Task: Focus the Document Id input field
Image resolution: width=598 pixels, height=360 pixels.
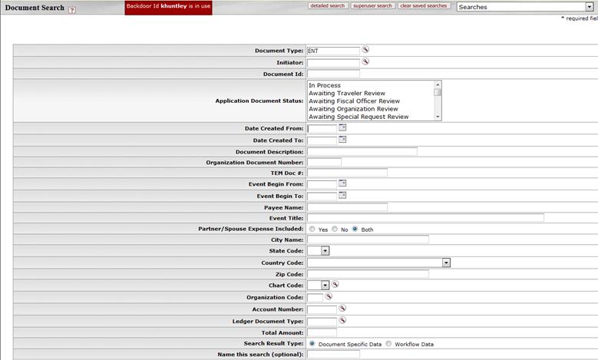Action: [333, 74]
